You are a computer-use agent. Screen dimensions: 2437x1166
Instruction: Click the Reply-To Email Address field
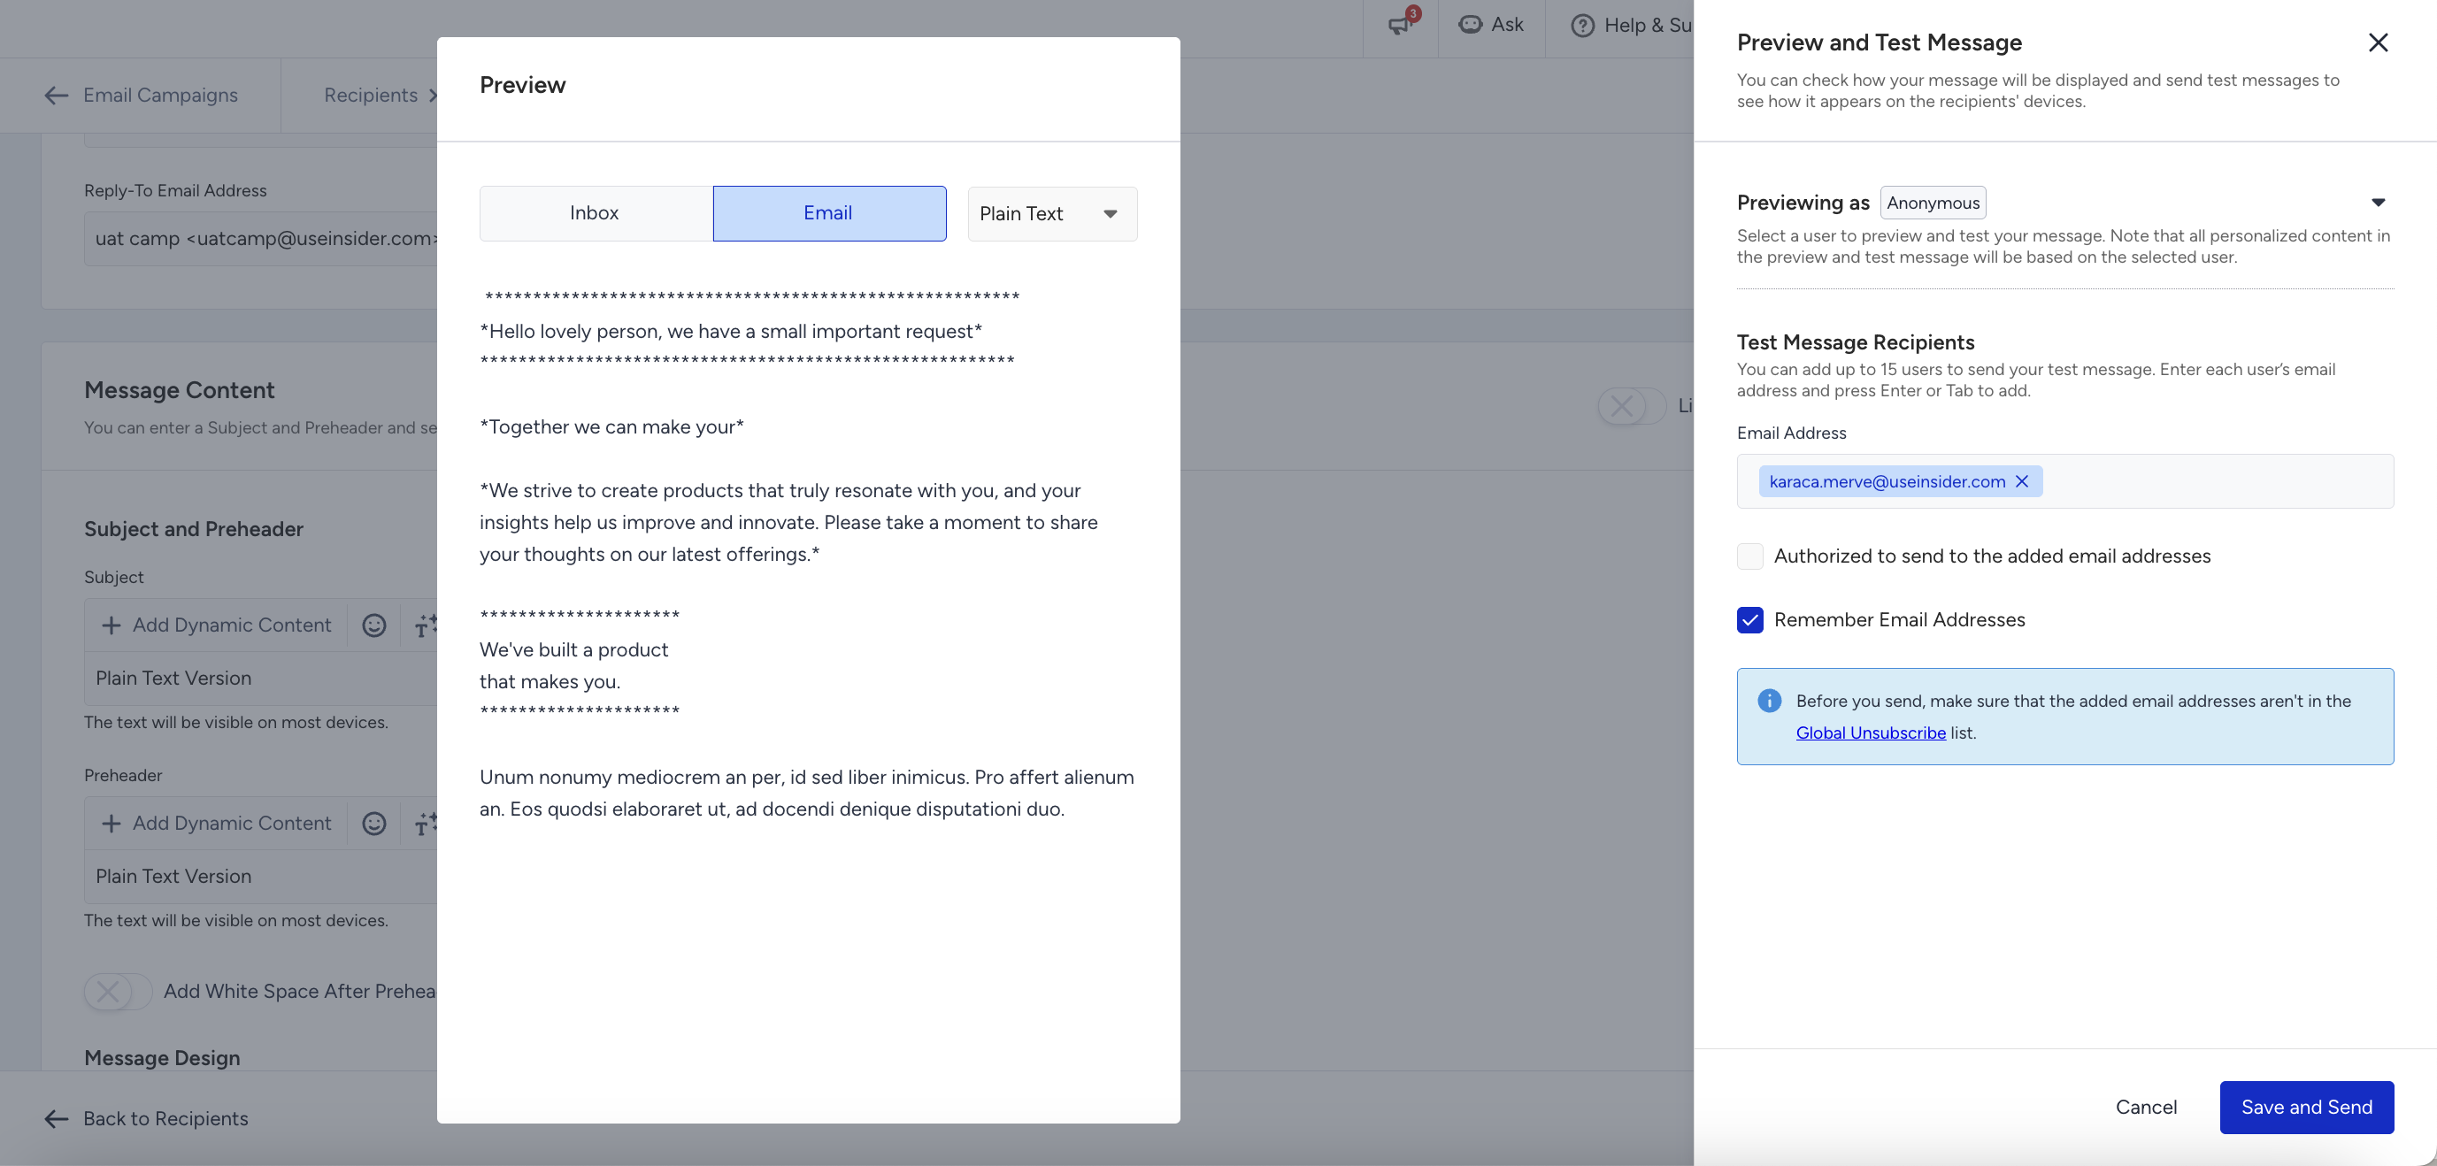point(261,238)
